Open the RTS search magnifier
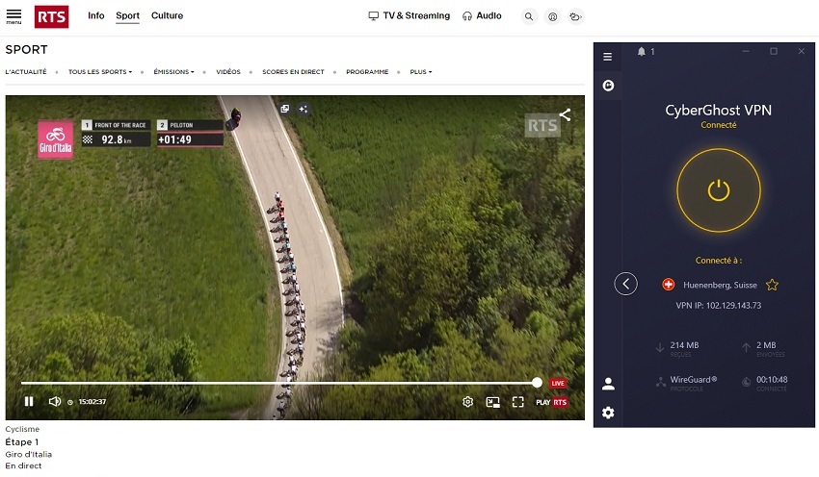Image resolution: width=819 pixels, height=477 pixels. pos(529,16)
